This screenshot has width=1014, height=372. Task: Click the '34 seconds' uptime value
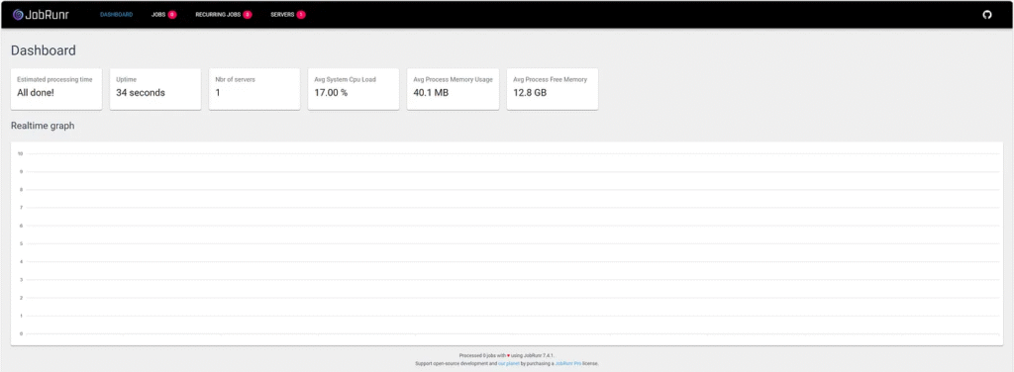click(141, 93)
